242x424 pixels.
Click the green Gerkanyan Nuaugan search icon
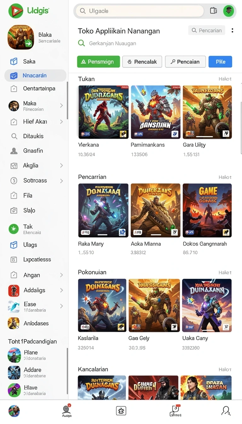(81, 43)
